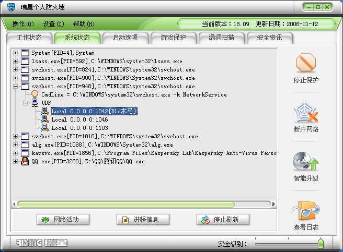The width and height of the screenshot is (343, 252).
Task: Open the 查看日志 view log icon
Action: pos(305,210)
